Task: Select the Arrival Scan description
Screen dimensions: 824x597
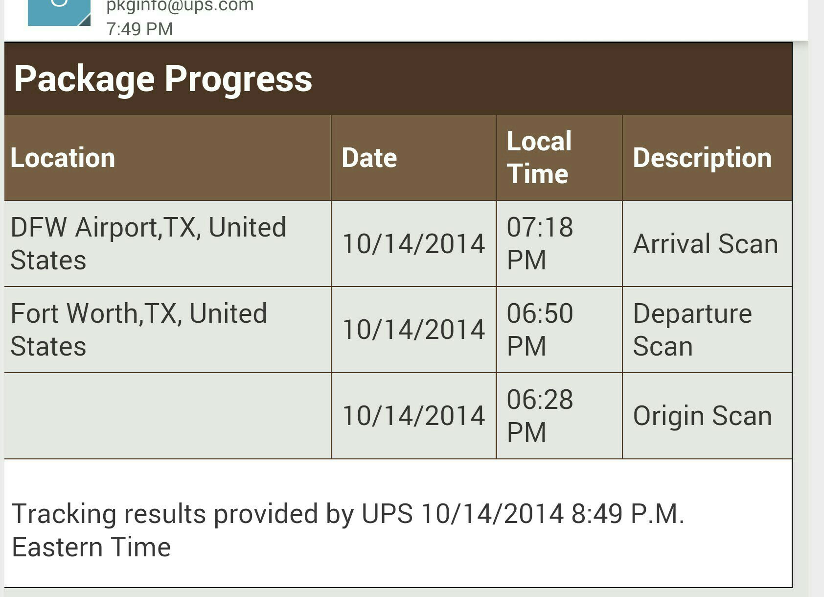Action: [706, 244]
